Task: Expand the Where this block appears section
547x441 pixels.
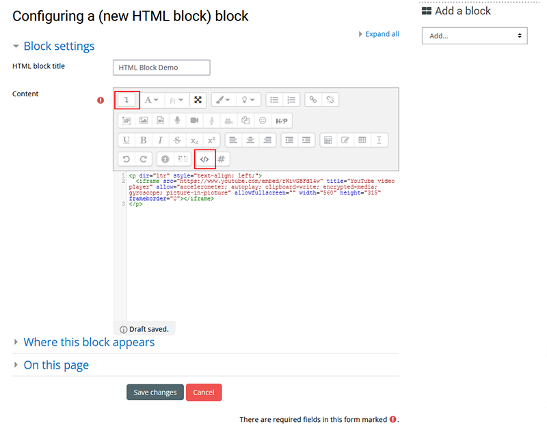Action: pos(89,342)
